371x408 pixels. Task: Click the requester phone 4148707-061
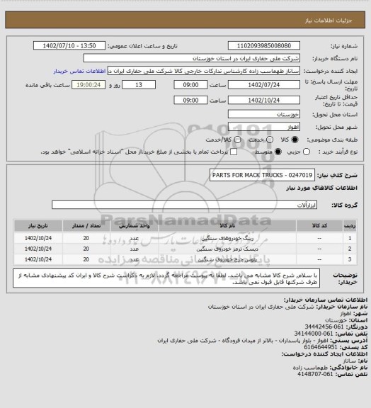point(315,374)
